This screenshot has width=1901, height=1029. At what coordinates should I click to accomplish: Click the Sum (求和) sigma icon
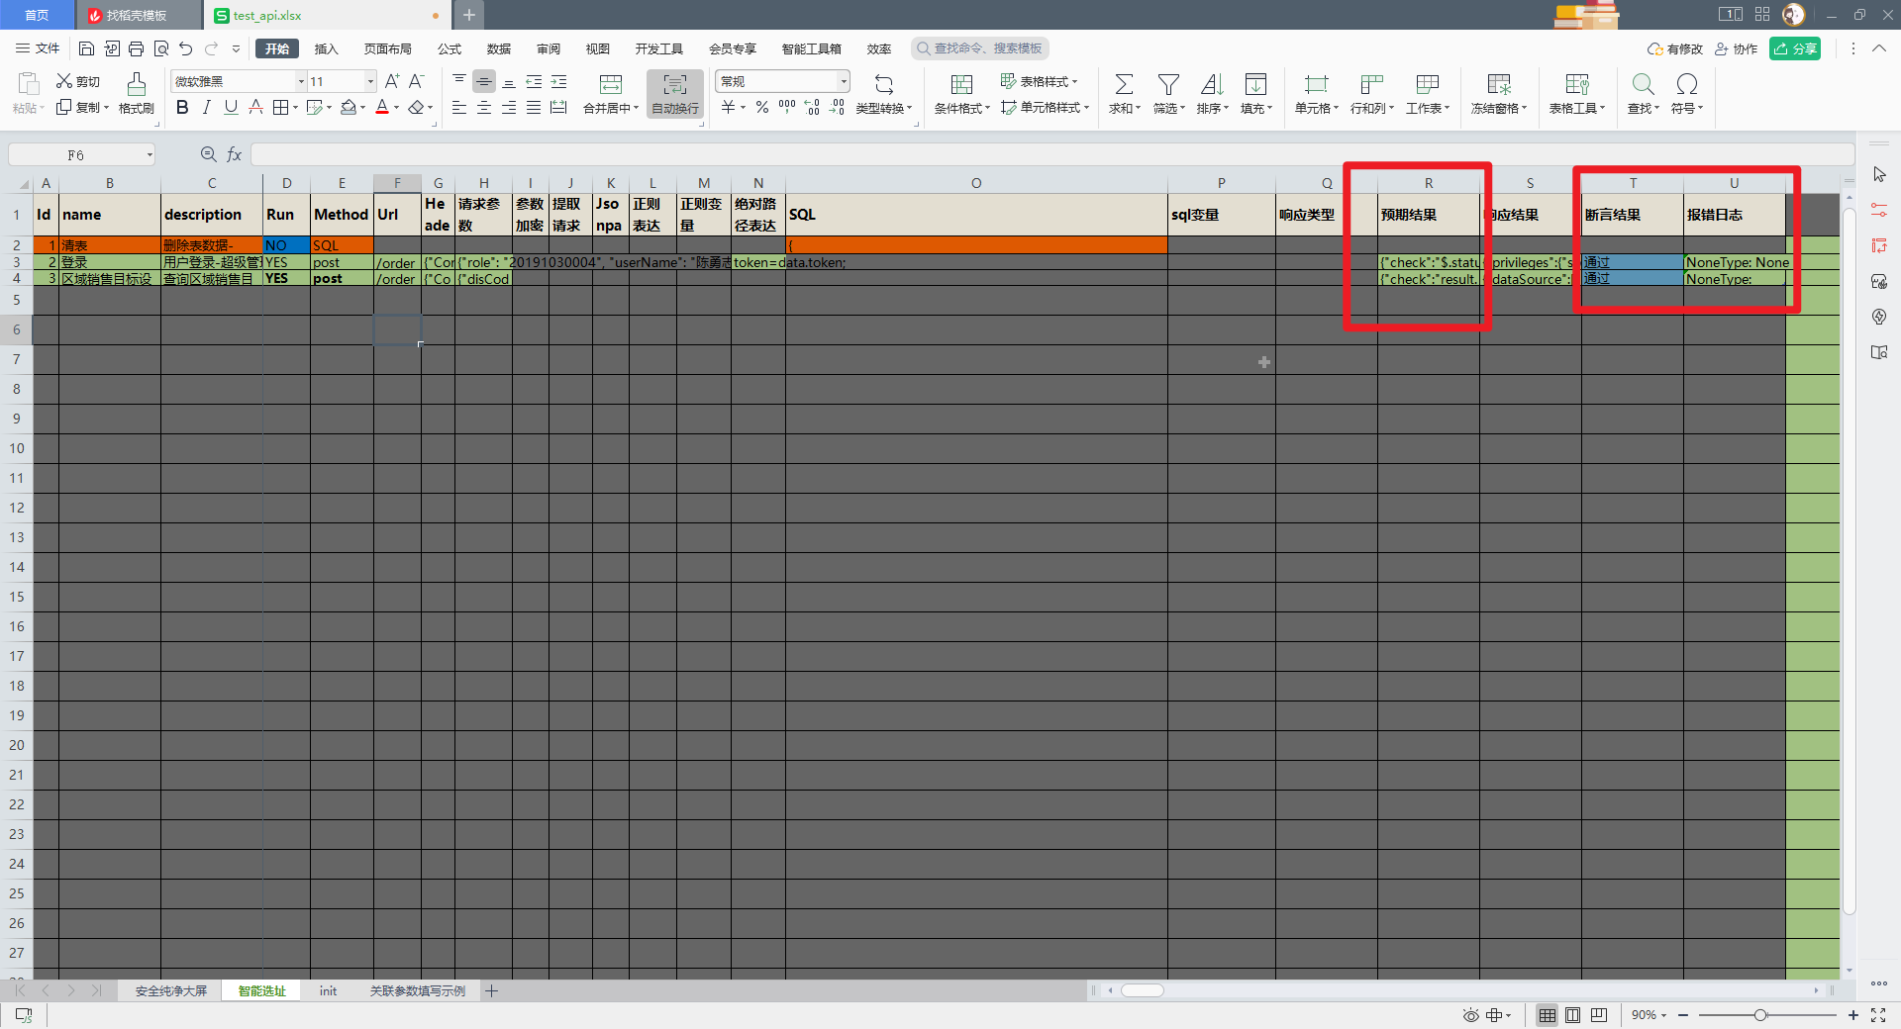pos(1124,84)
